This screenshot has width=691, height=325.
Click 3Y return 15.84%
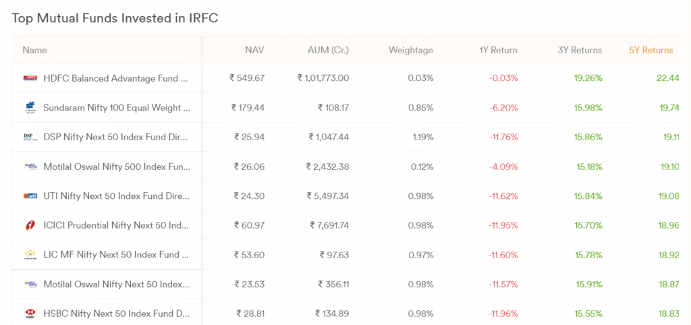tap(588, 196)
